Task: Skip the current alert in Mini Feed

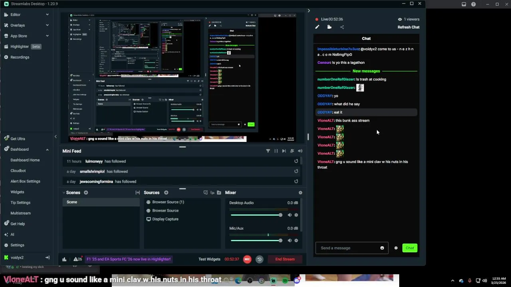Action: (x=284, y=151)
